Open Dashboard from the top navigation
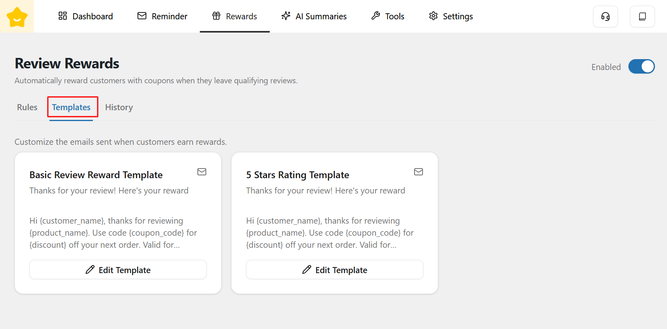 point(86,16)
